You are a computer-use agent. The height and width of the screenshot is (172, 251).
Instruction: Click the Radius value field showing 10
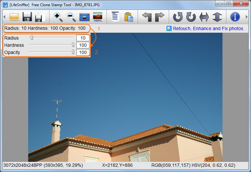click(83, 38)
